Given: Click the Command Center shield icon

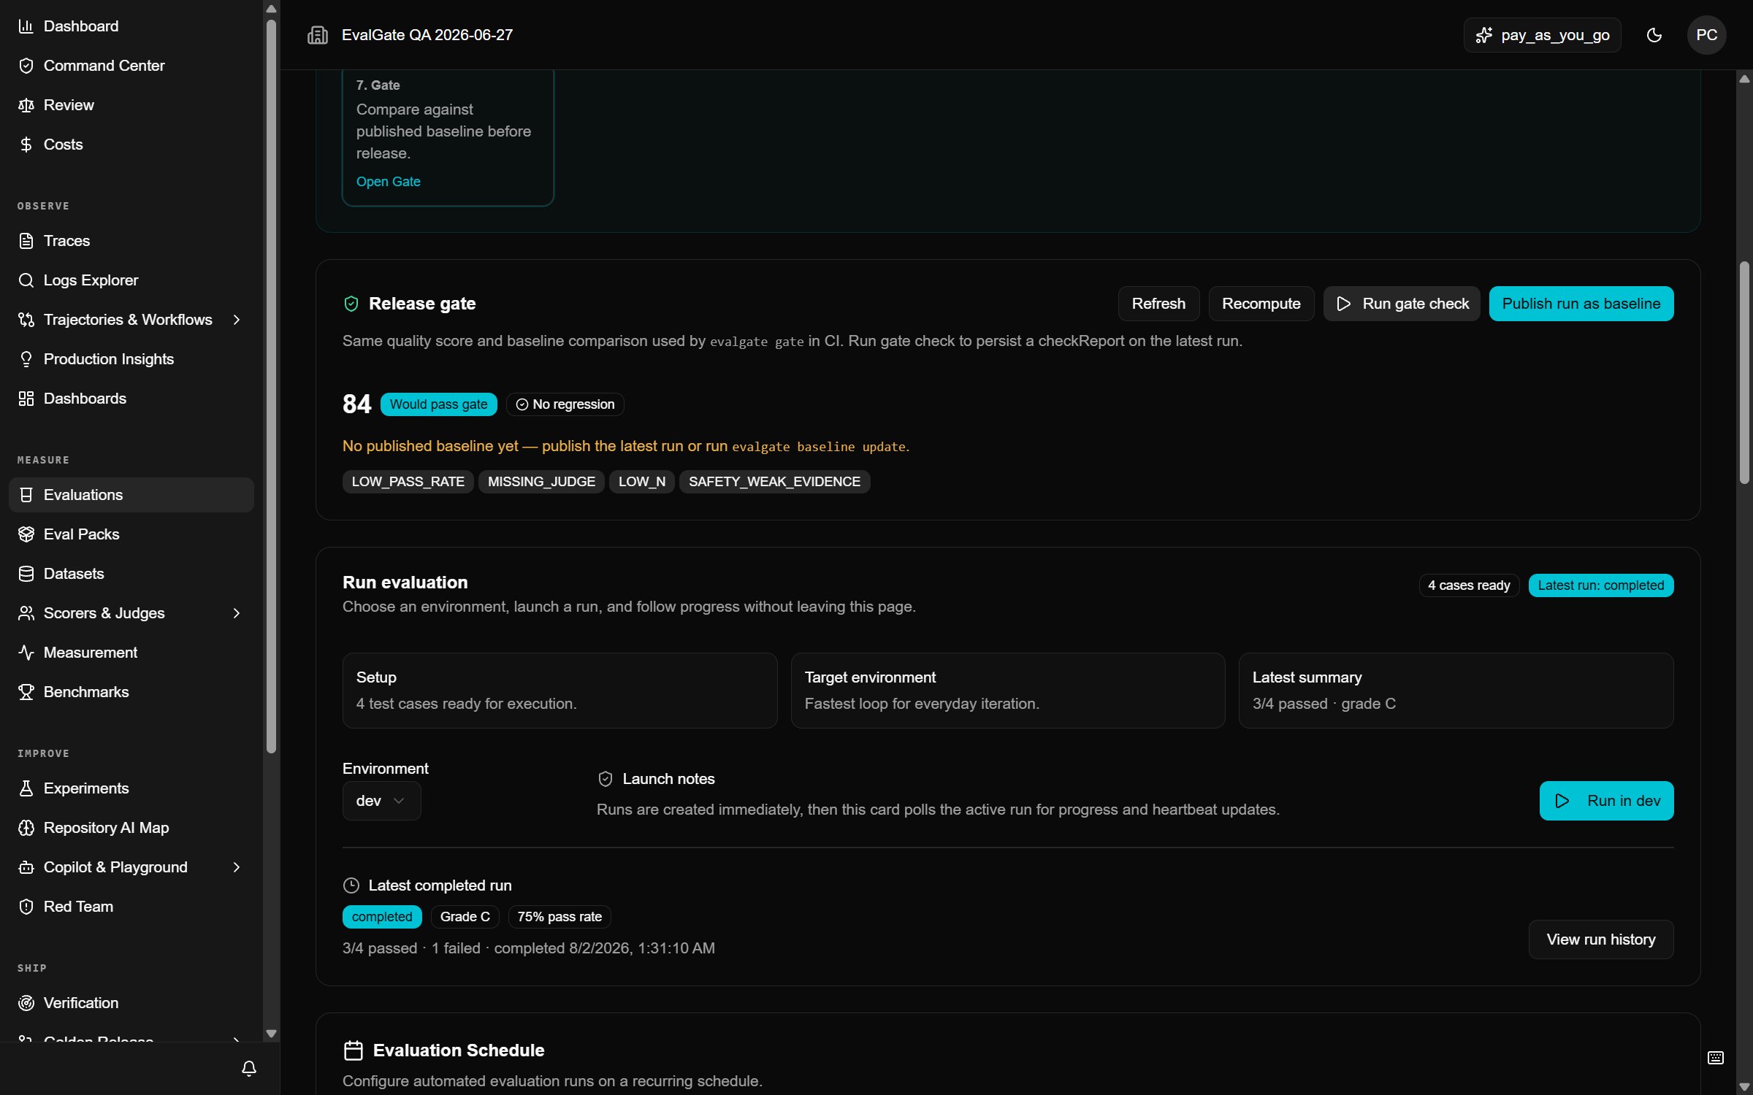Looking at the screenshot, I should [26, 66].
